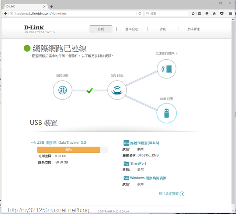
Task: Click the Internet globe icon in topology
Action: coord(62,90)
